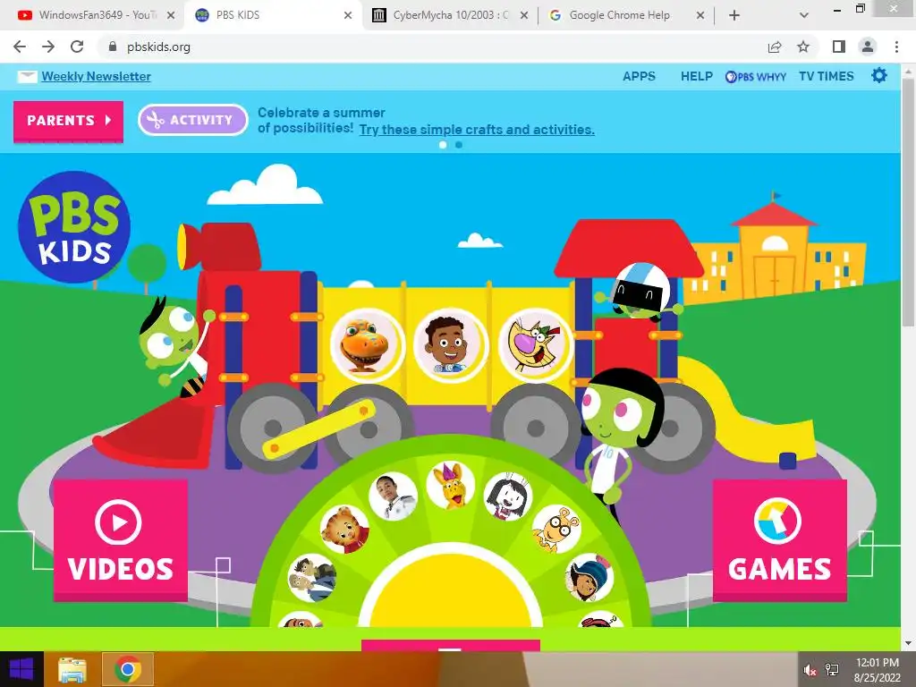Open the Windows Start button
Image resolution: width=916 pixels, height=687 pixels.
pyautogui.click(x=21, y=669)
